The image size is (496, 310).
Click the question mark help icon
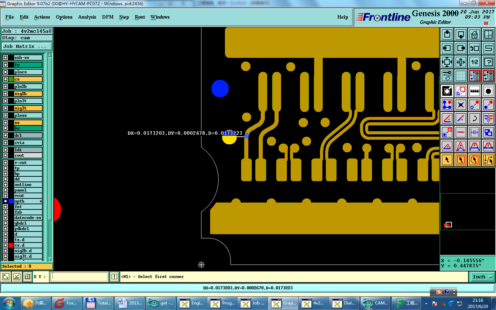tap(488, 62)
